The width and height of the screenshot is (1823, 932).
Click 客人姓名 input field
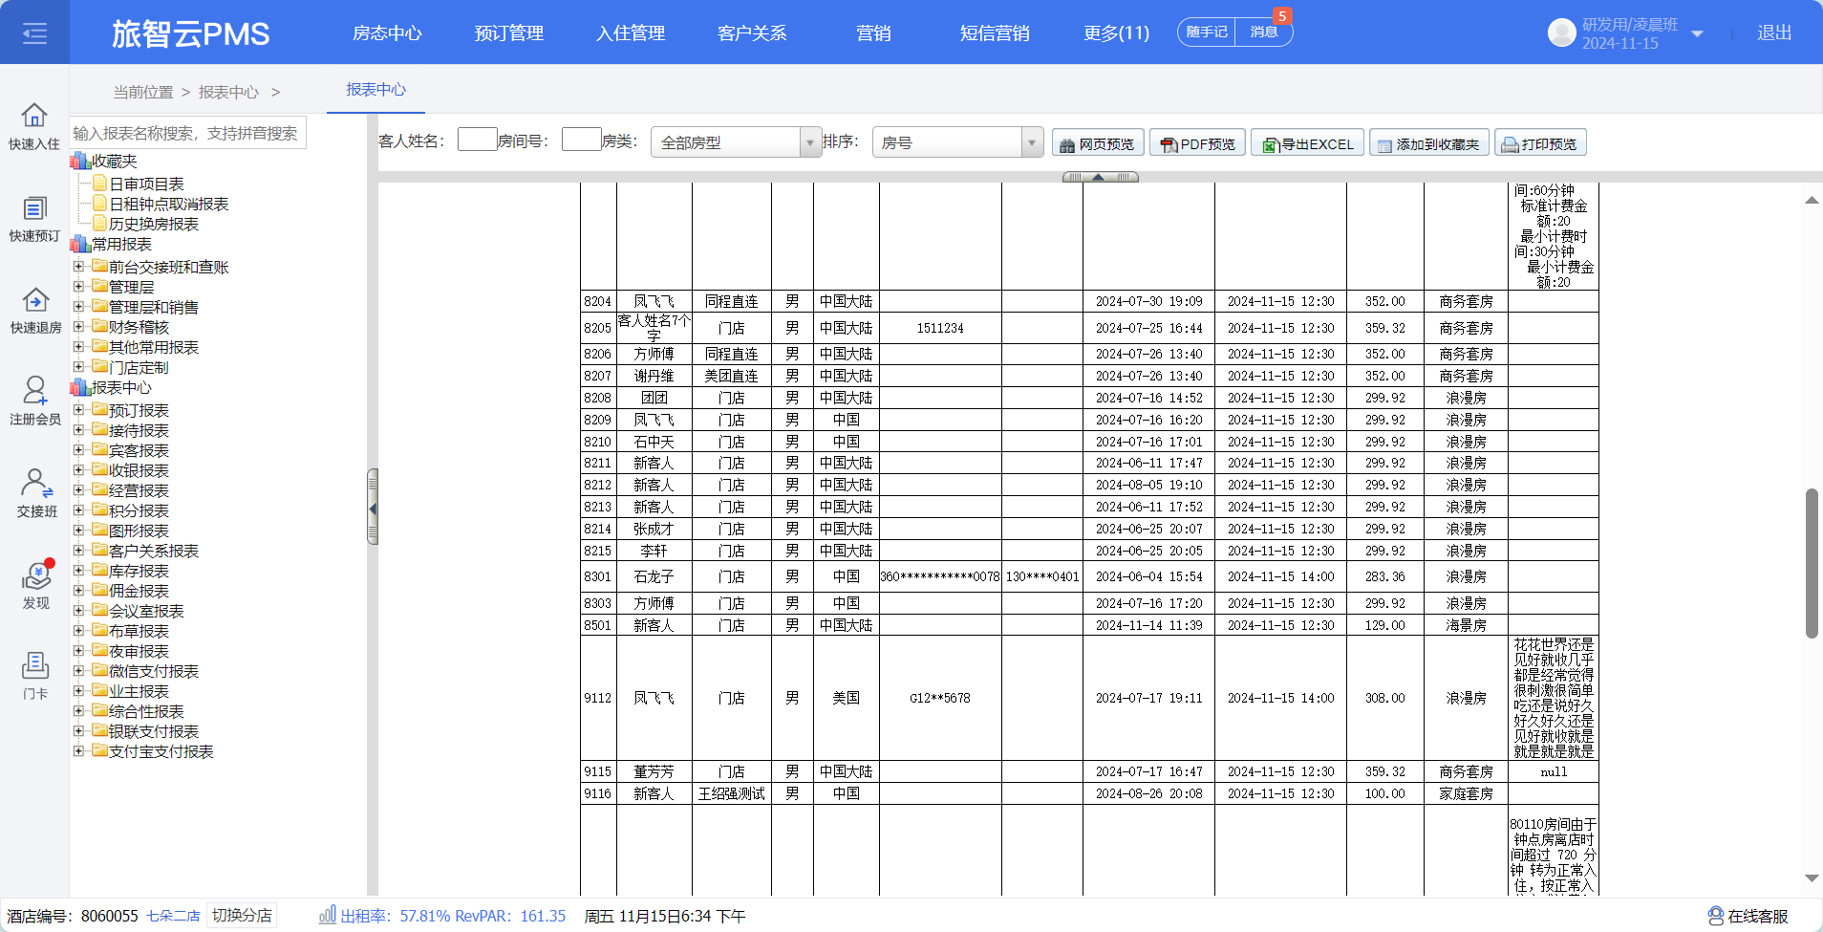tap(477, 140)
